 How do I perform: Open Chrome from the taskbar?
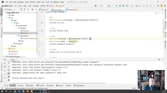(x=15, y=91)
